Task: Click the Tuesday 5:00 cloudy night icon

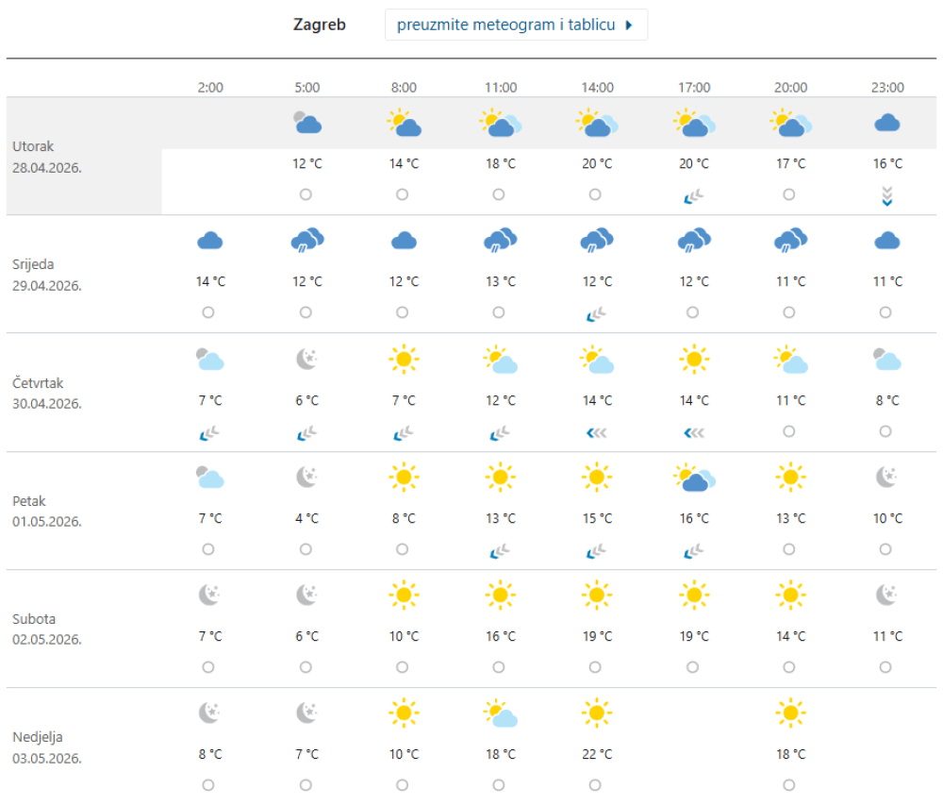Action: 307,123
